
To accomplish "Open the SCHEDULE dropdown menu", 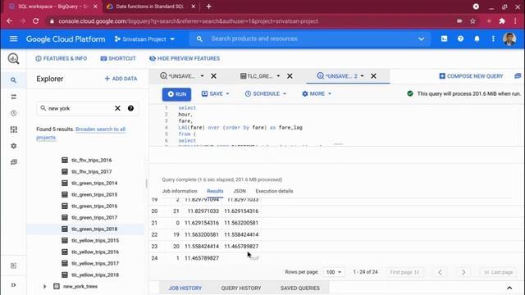I will (x=266, y=93).
